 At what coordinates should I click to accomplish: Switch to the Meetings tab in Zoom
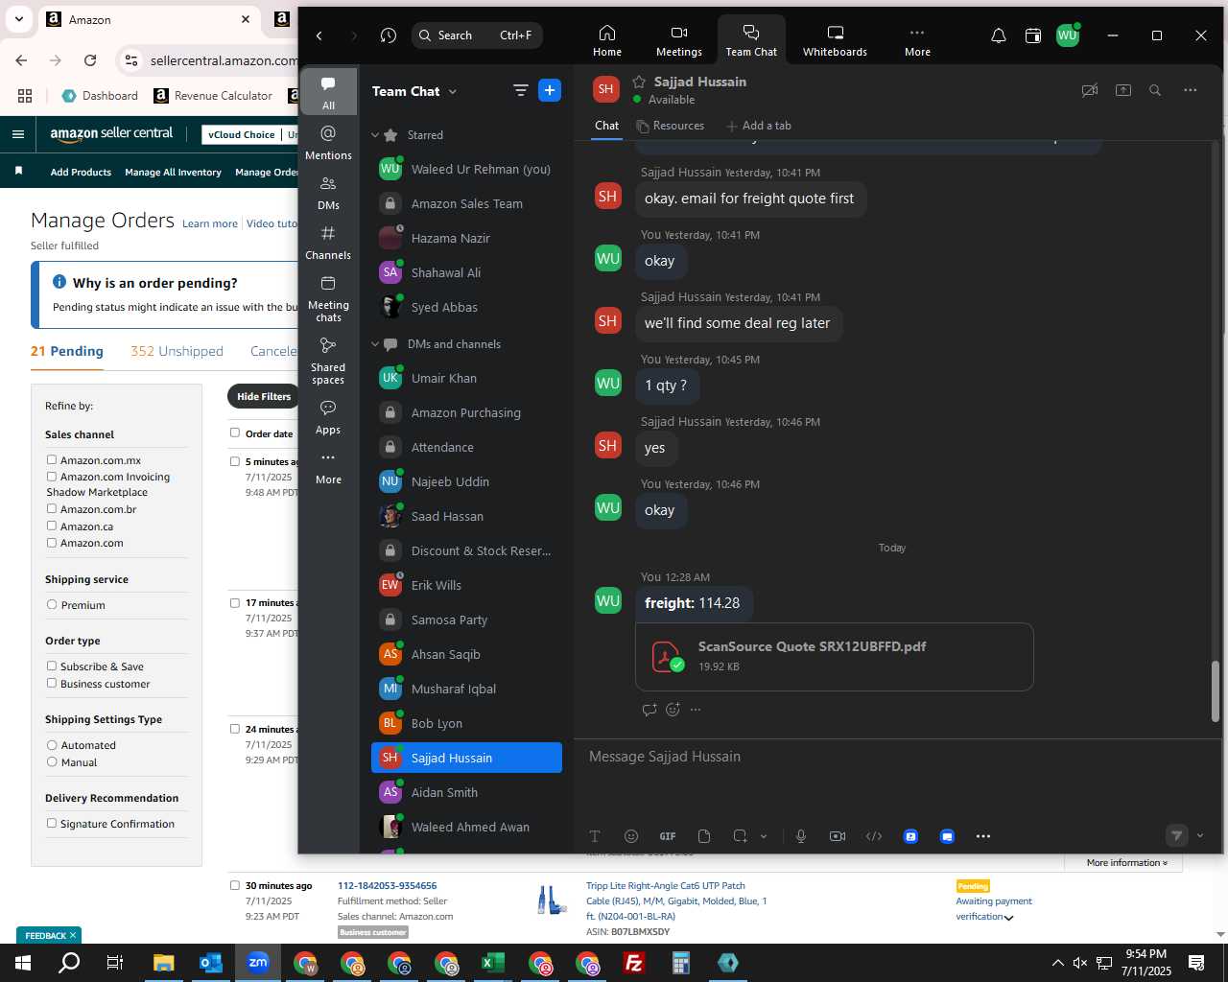678,40
